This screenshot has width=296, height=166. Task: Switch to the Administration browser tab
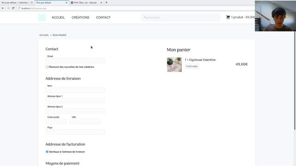click(15, 3)
